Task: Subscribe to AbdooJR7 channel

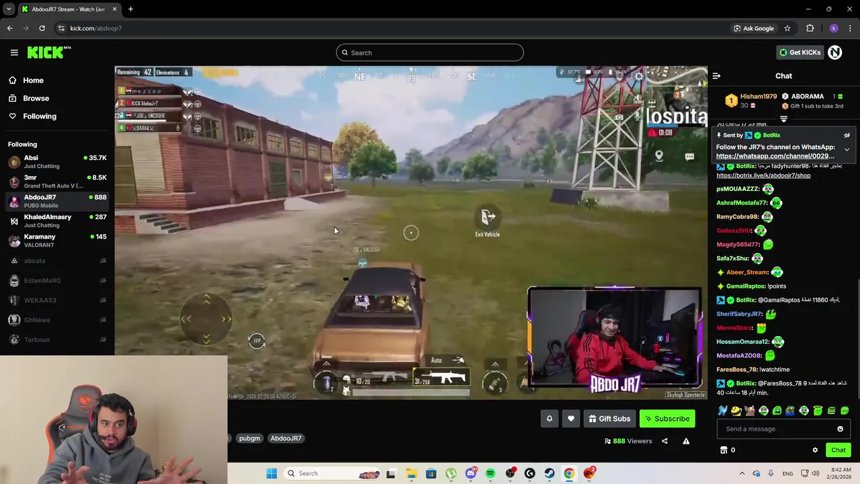Action: pos(667,419)
